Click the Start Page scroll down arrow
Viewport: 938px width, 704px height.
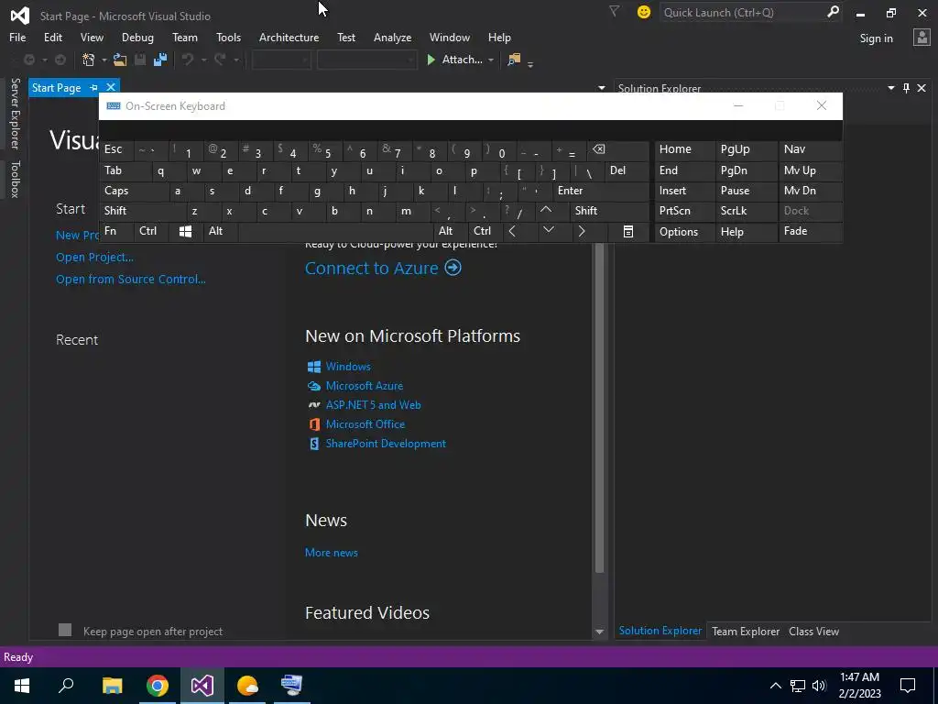pyautogui.click(x=599, y=632)
